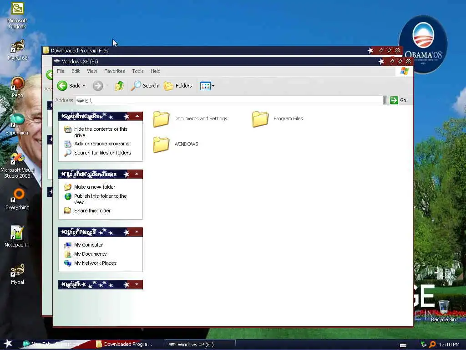The width and height of the screenshot is (466, 350).
Task: Click Search for files or folders
Action: coord(102,153)
